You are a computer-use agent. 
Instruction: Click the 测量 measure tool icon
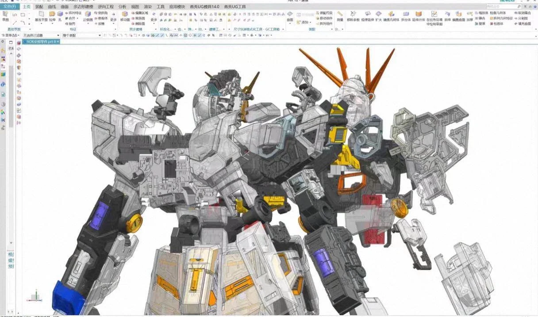tap(340, 16)
